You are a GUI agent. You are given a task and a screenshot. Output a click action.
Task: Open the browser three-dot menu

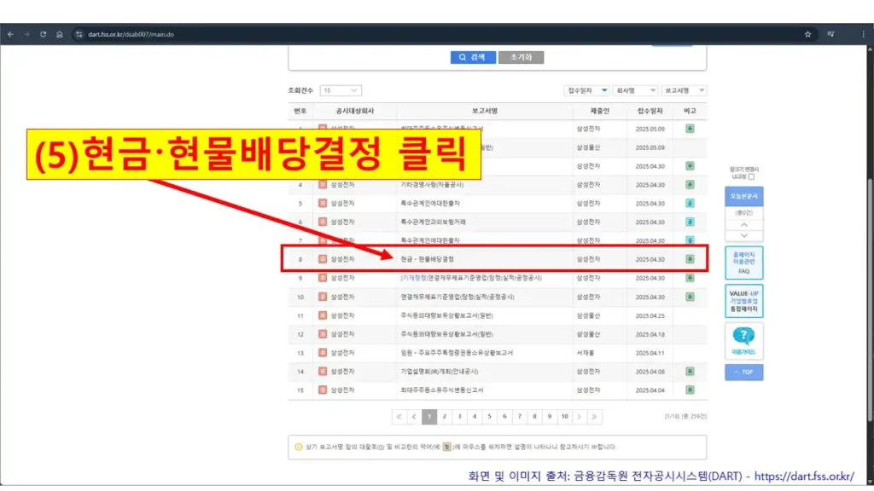click(x=864, y=34)
